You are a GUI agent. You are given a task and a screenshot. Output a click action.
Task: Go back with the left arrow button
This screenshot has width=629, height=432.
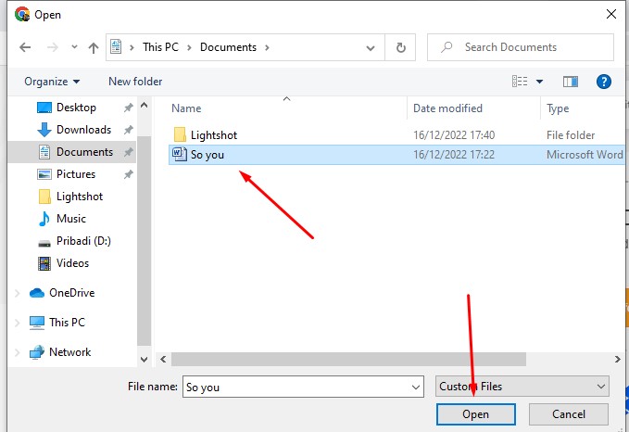click(25, 47)
